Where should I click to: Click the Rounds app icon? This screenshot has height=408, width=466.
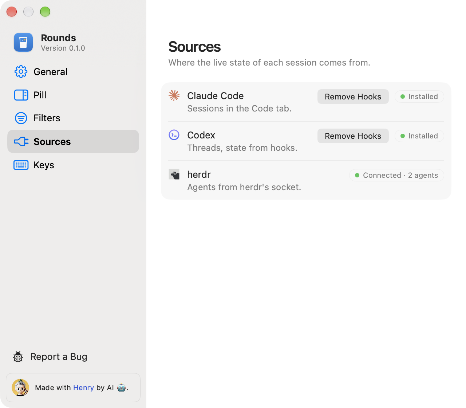(23, 42)
